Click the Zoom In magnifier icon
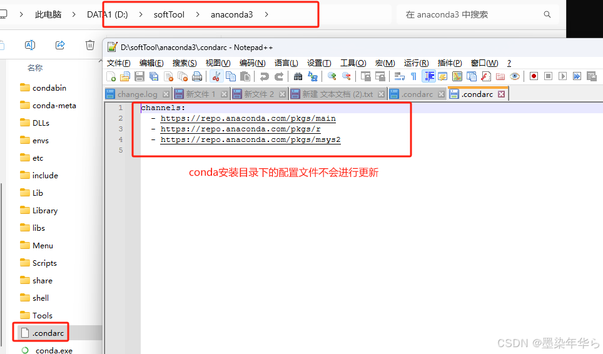The image size is (603, 354). coord(332,76)
